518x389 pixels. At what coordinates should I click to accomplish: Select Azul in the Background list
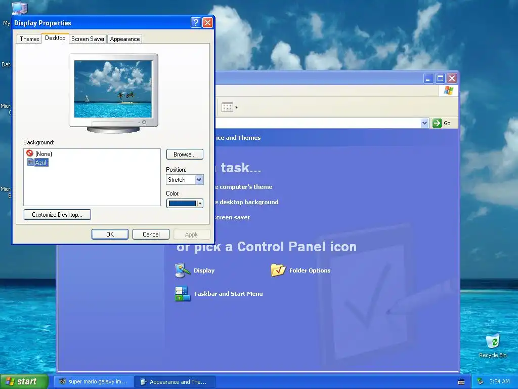pos(41,163)
